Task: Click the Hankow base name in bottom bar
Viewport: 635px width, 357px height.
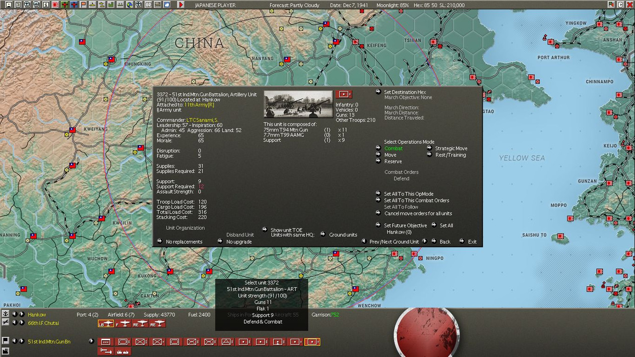Action: coord(37,314)
